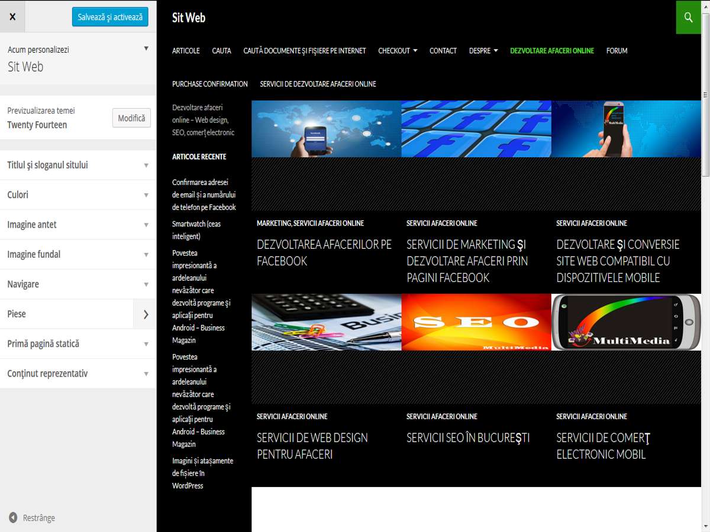
Task: Open the FORUM menu item
Action: (x=617, y=51)
